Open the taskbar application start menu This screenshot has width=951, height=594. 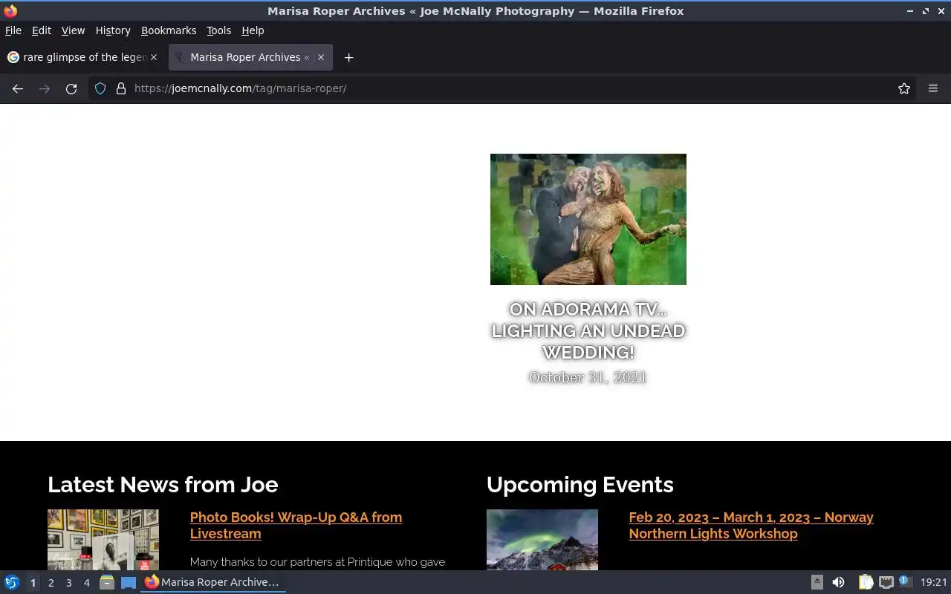tap(12, 582)
